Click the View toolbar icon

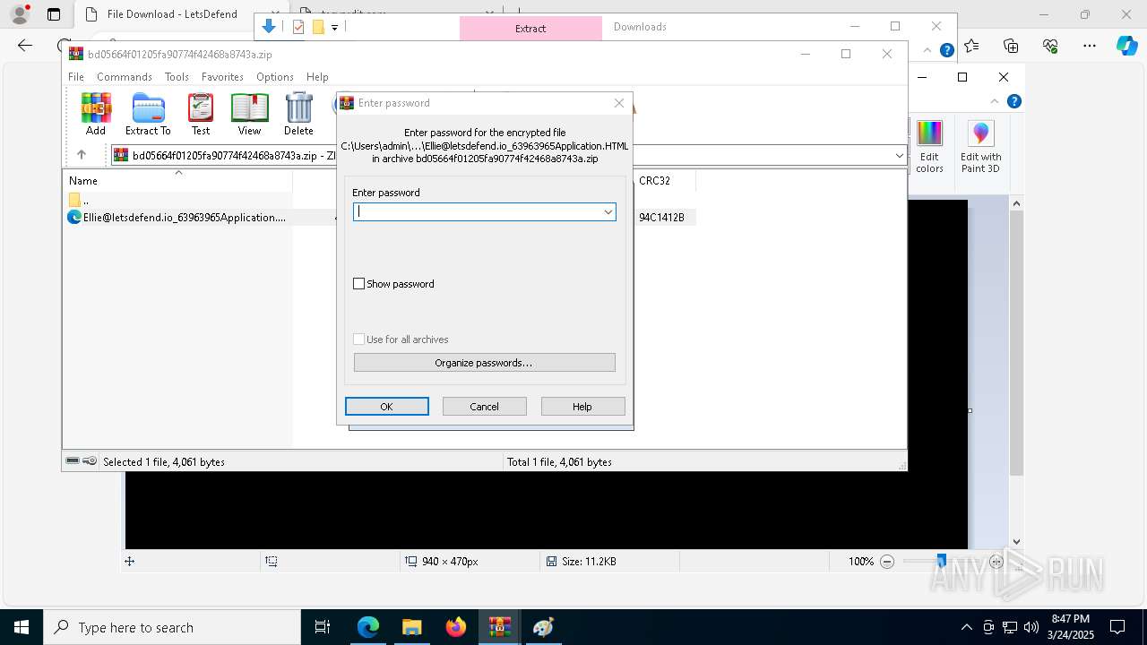[249, 114]
